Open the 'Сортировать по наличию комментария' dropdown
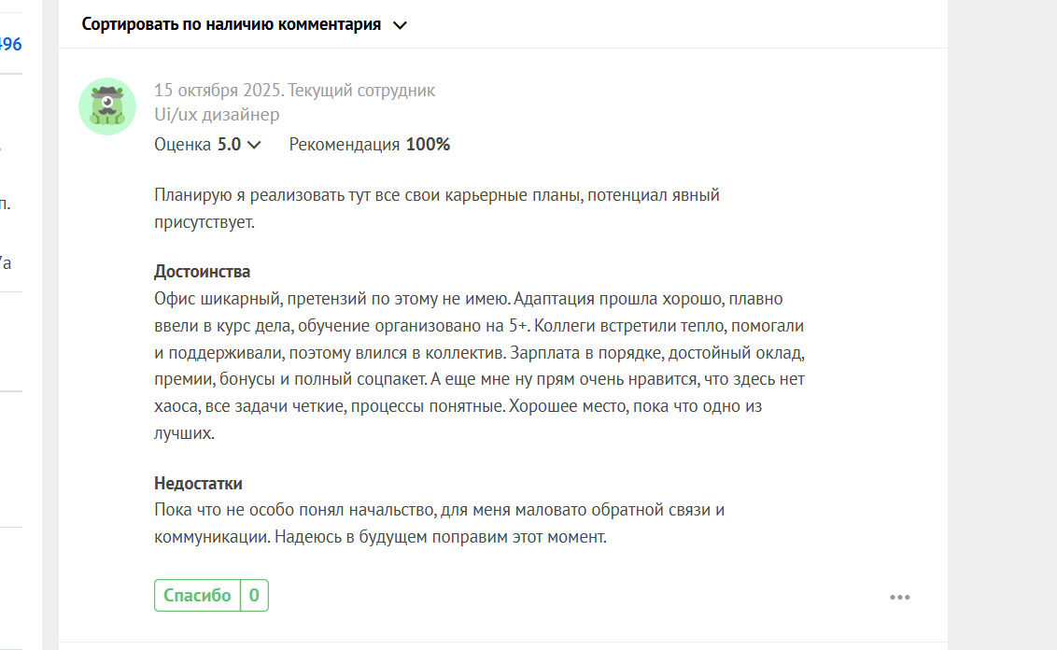Image resolution: width=1057 pixels, height=650 pixels. coord(232,24)
